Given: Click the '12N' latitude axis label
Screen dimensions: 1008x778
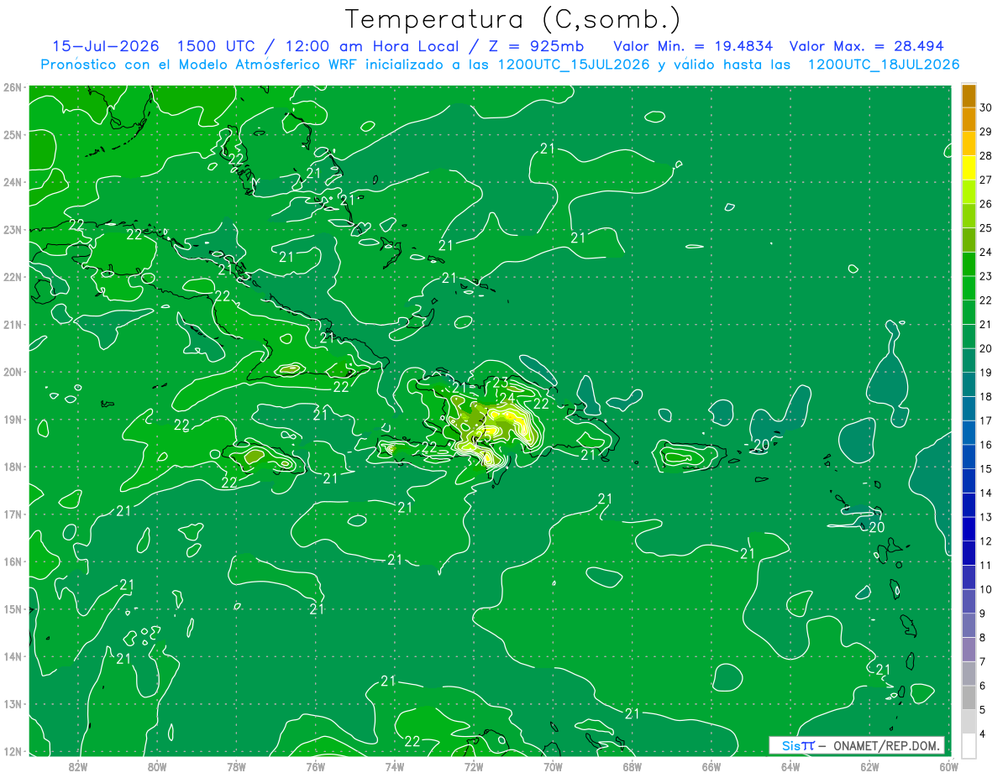Looking at the screenshot, I should click(12, 751).
